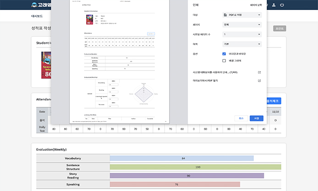Click the gray 프린트 button
Viewport: 318px width, 191px height.
280,28
